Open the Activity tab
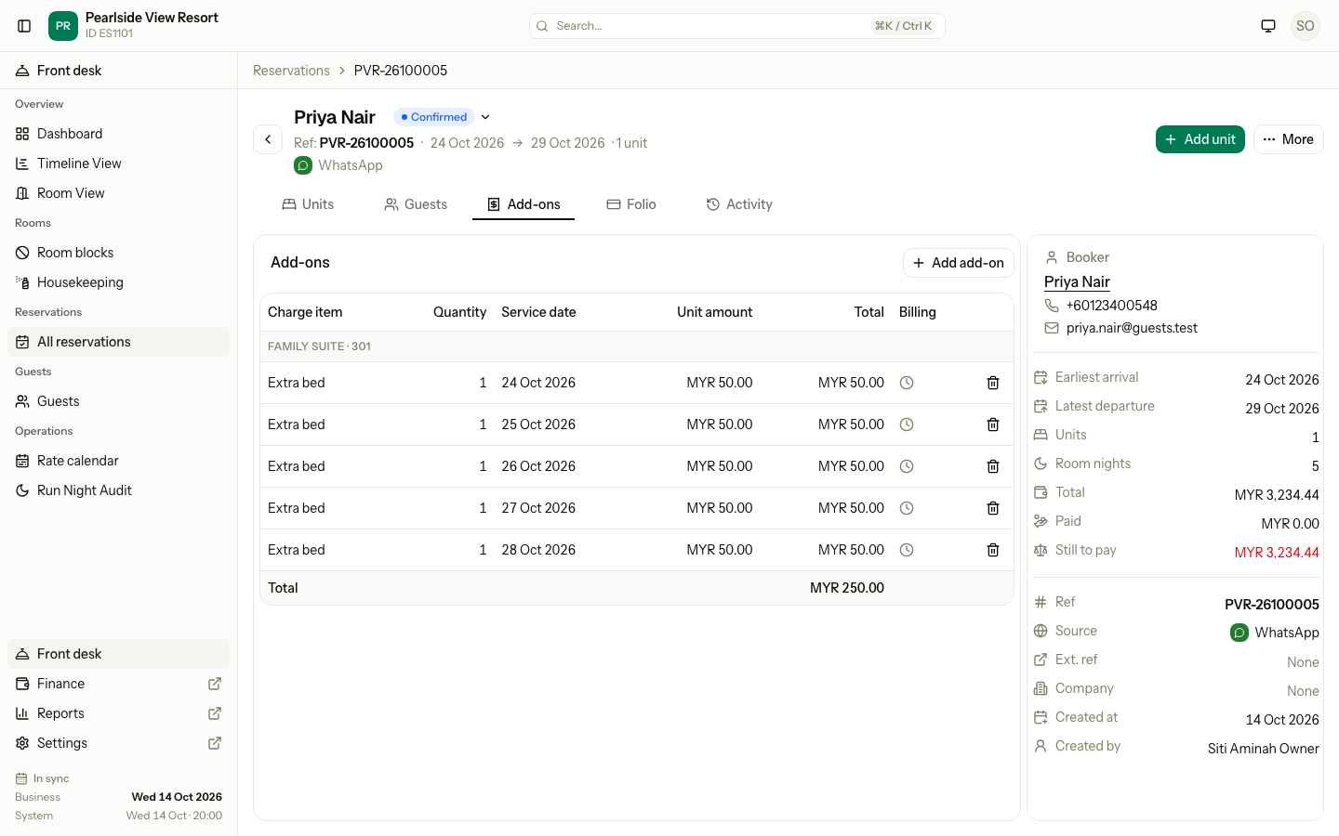This screenshot has width=1339, height=836. point(739,204)
